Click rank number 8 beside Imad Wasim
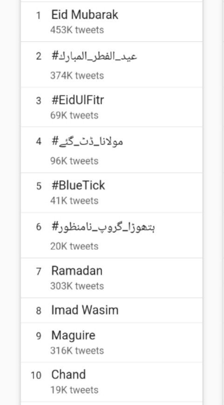 pos(39,310)
